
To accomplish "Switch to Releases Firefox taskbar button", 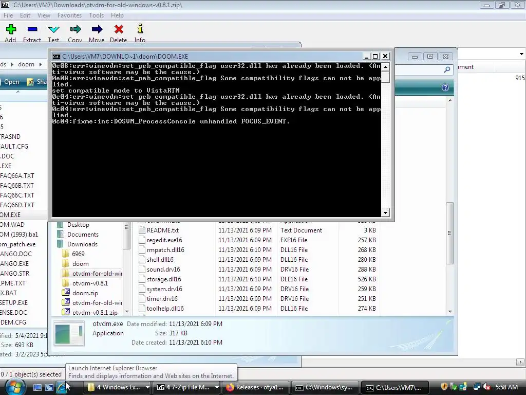I will tap(255, 387).
